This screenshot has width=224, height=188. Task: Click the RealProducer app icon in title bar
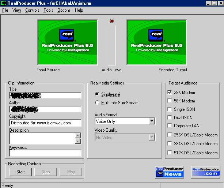(4, 3)
